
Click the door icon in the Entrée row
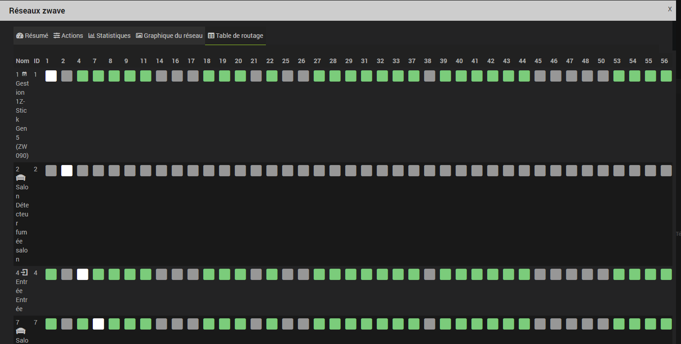[24, 272]
